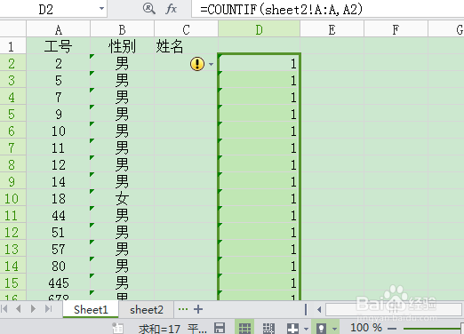Go to last sheet navigation arrow
This screenshot has width=464, height=334.
coord(49,309)
